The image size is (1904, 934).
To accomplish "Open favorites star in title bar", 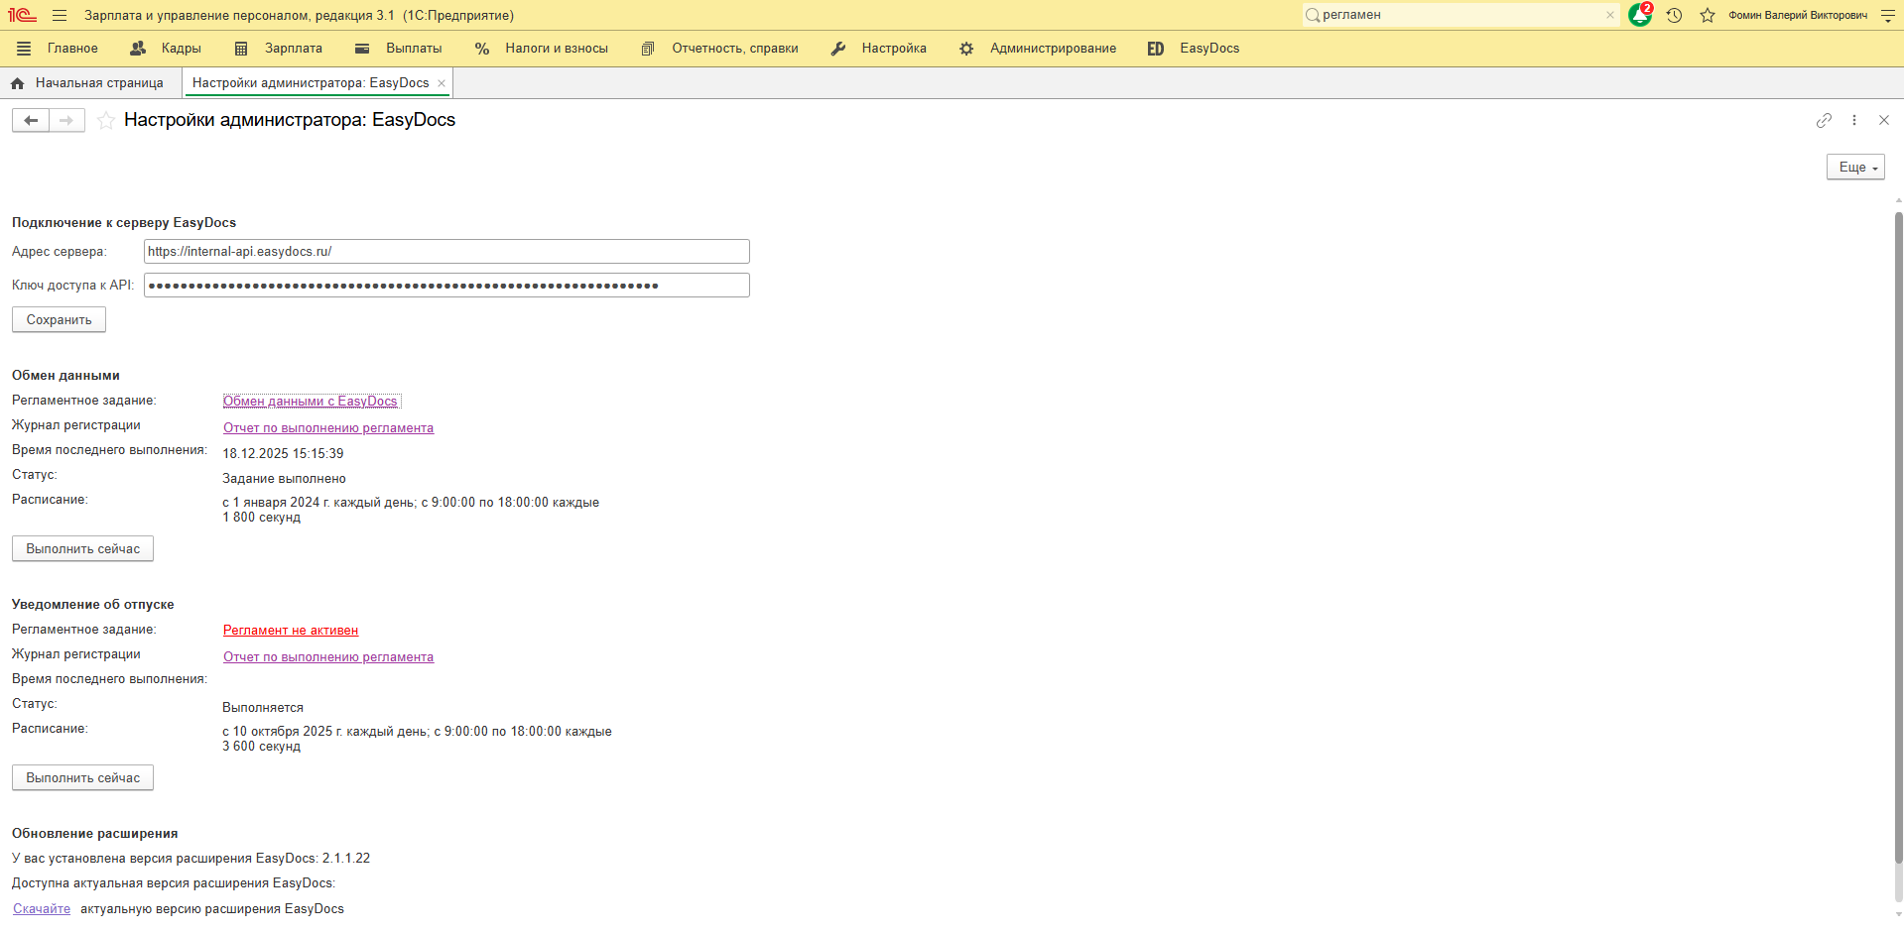I will pos(1707,16).
